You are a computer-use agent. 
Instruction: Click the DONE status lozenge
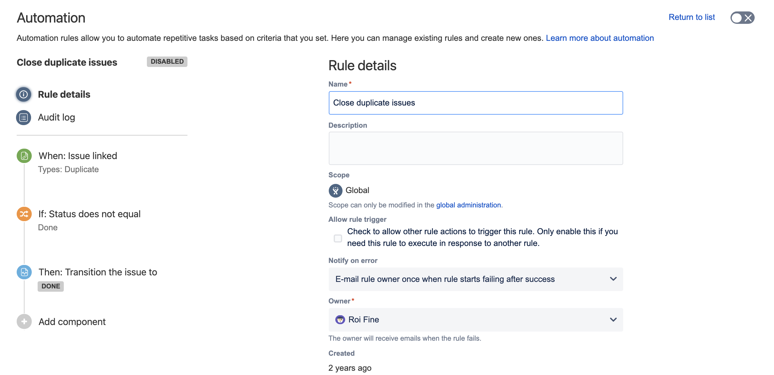[51, 286]
